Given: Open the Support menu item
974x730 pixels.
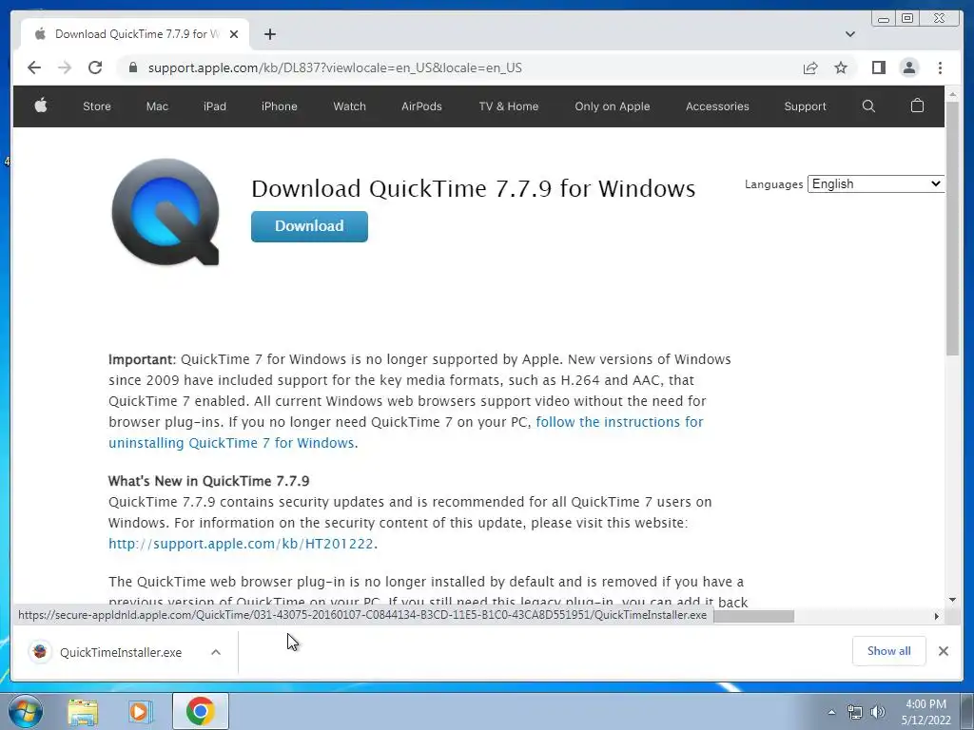Looking at the screenshot, I should 805,106.
